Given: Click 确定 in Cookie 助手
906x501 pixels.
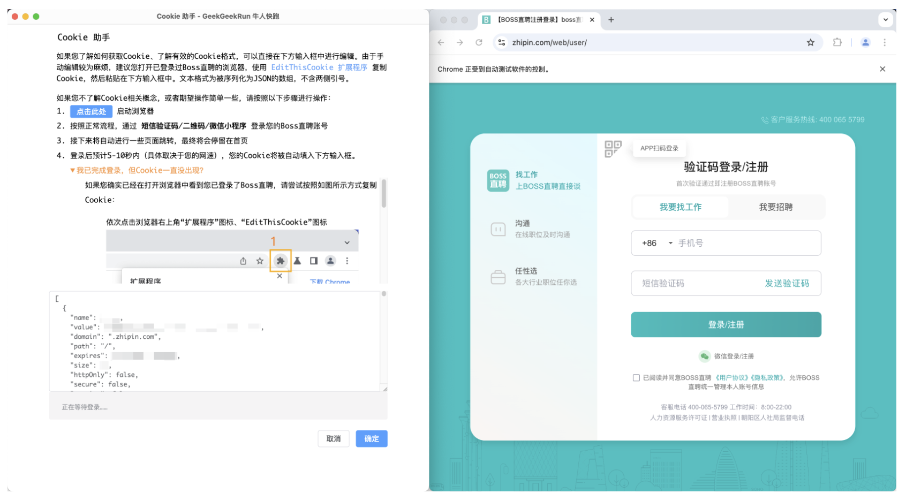Looking at the screenshot, I should coord(372,439).
